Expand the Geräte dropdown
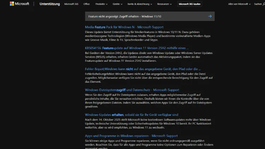 (x=117, y=4)
